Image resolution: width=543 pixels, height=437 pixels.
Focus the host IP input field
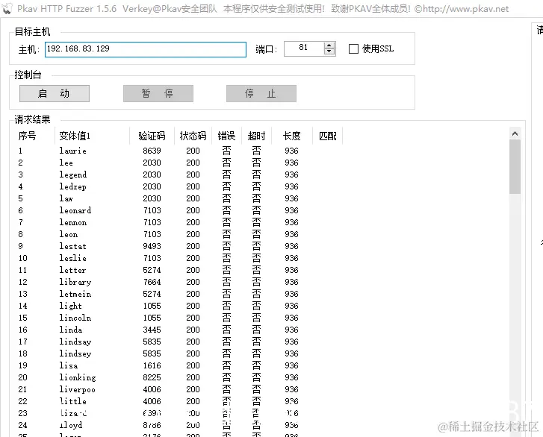tap(146, 49)
